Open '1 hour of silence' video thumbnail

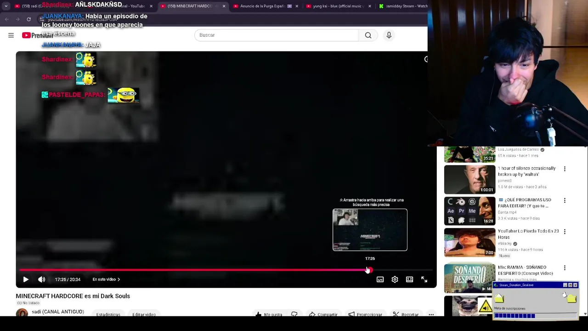pyautogui.click(x=469, y=179)
